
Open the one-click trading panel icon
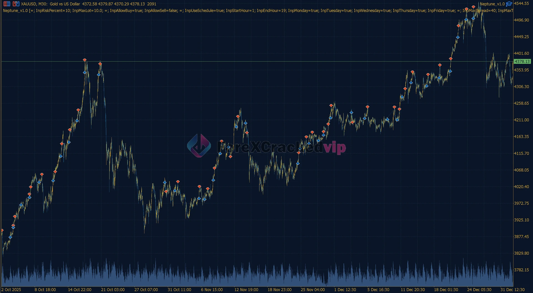16,4
